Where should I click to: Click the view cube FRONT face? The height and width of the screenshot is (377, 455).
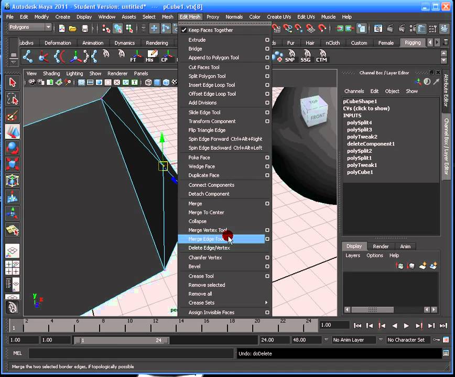click(318, 116)
